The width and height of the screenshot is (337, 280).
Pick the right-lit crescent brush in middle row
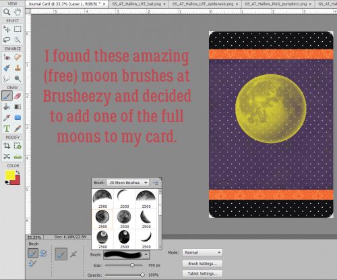pyautogui.click(x=146, y=219)
